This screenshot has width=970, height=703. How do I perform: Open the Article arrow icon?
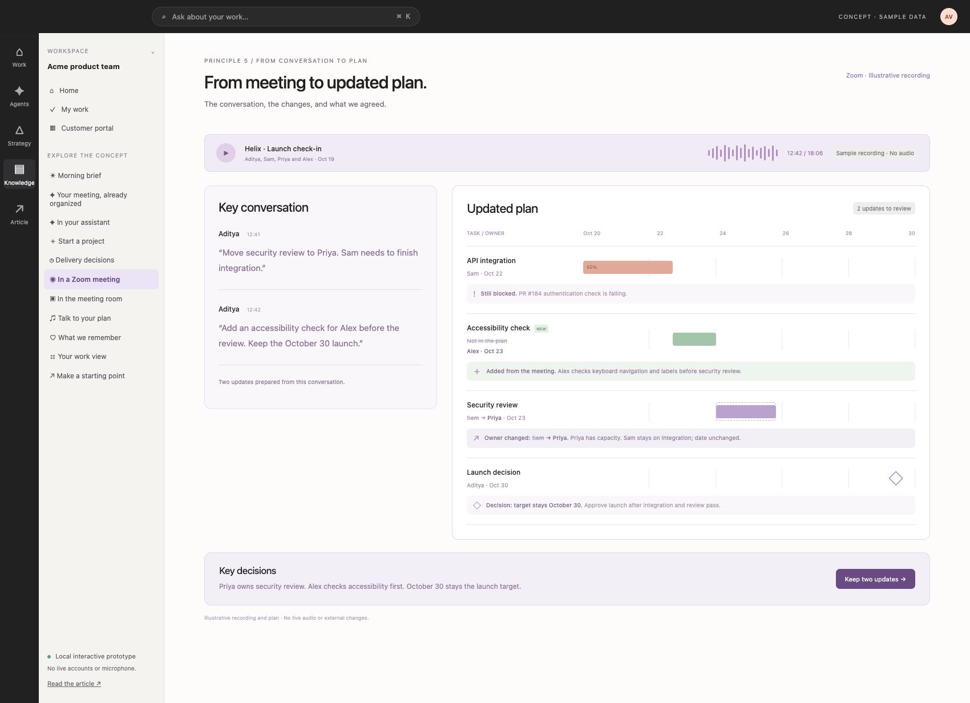point(19,209)
